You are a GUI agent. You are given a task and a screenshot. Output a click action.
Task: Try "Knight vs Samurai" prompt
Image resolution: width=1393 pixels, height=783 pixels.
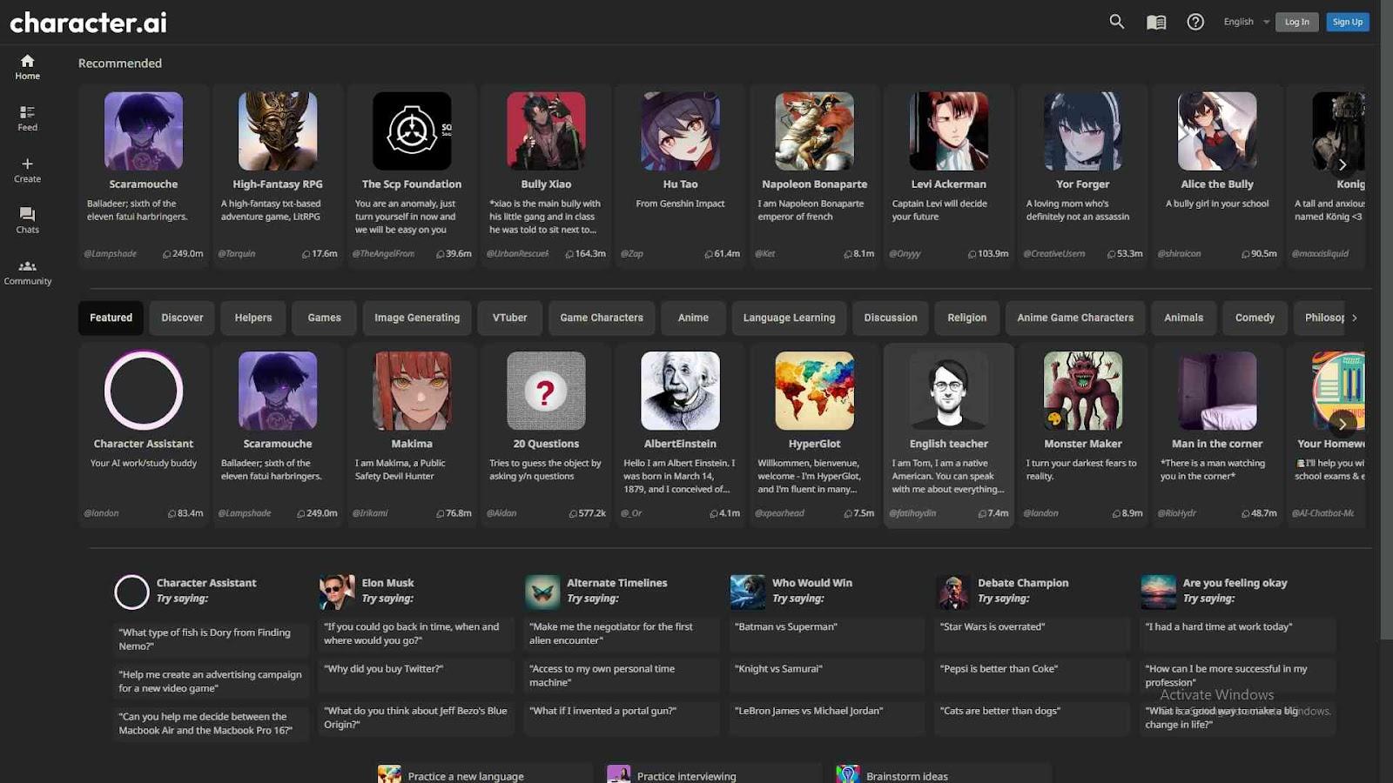(x=827, y=676)
